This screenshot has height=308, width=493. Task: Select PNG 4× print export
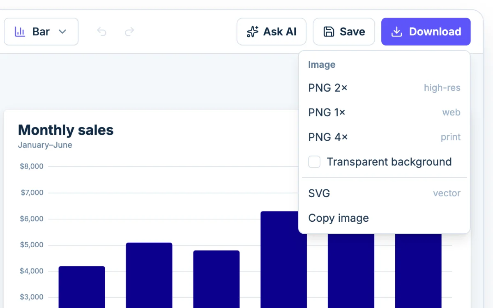point(384,137)
